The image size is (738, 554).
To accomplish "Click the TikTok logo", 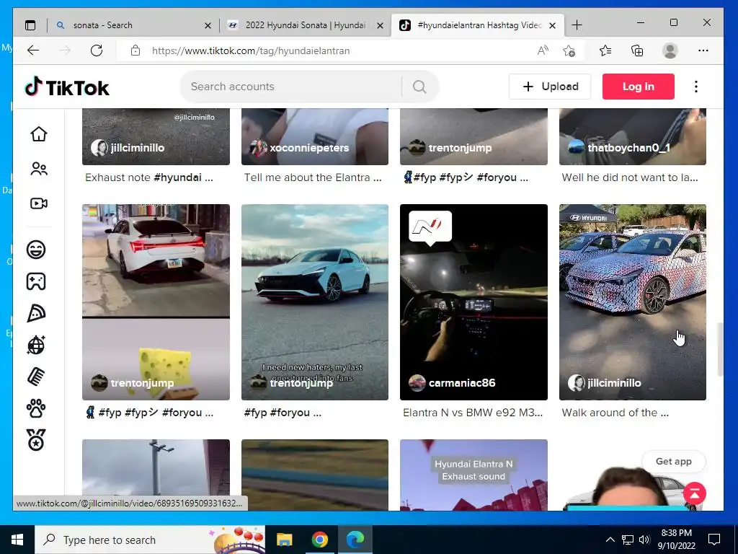I will 67,87.
